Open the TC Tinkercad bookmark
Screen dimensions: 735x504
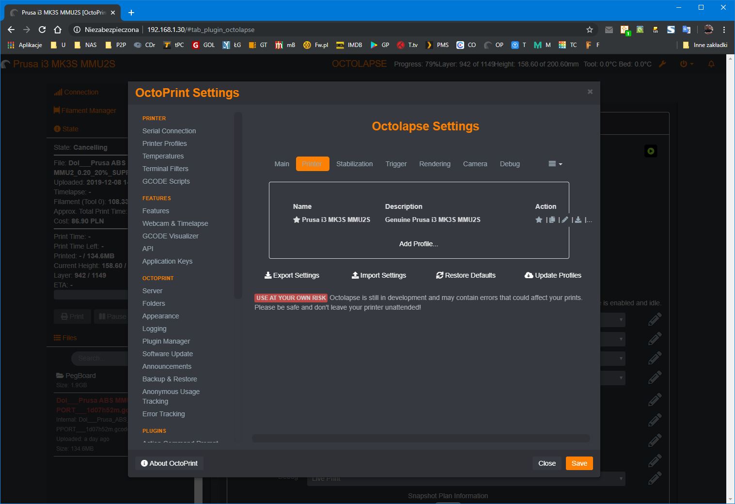(x=568, y=45)
